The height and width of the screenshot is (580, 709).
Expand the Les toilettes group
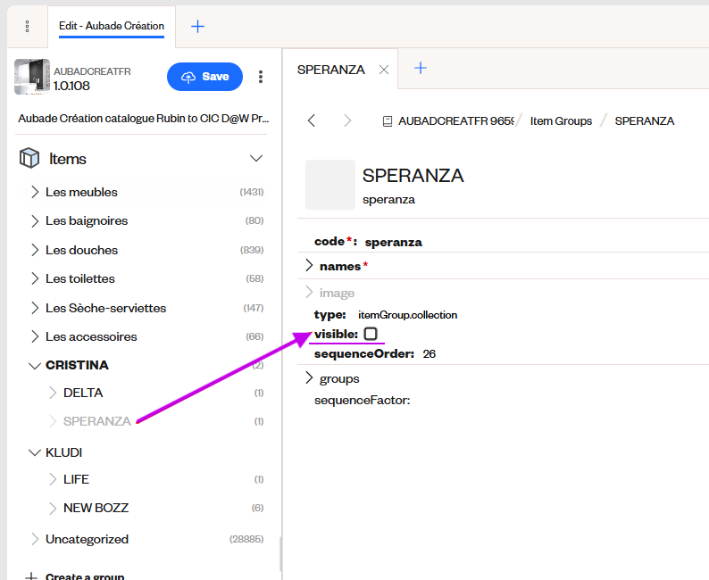[x=35, y=278]
